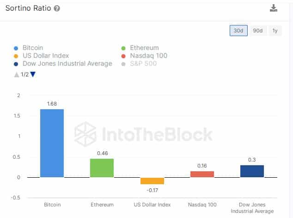Click the Sortino Ratio help icon

pos(56,9)
